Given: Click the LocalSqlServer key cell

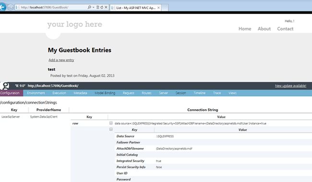Looking at the screenshot, I should (x=11, y=117).
